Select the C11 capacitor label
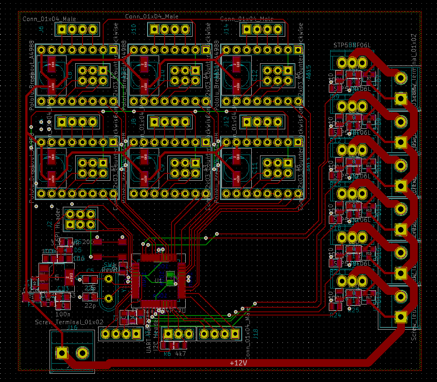This screenshot has width=437, height=382. pos(255,168)
